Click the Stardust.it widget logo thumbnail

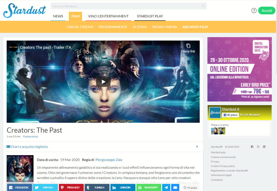[215, 113]
